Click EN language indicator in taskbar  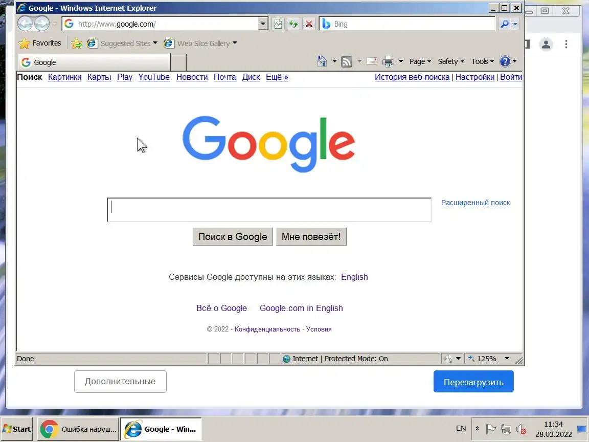[x=461, y=429]
